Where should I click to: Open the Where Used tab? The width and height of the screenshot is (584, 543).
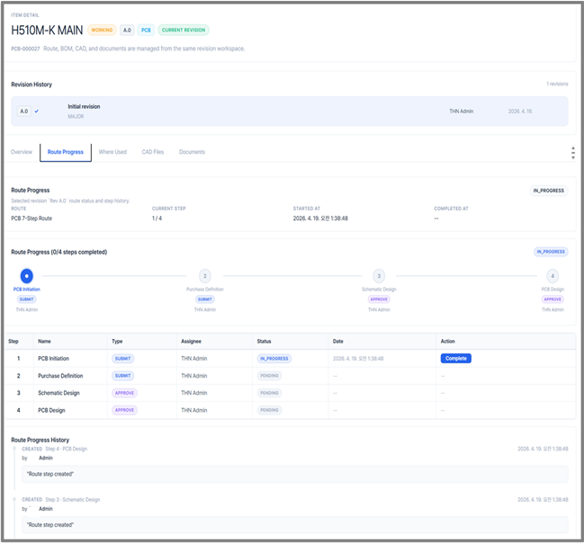coord(112,152)
